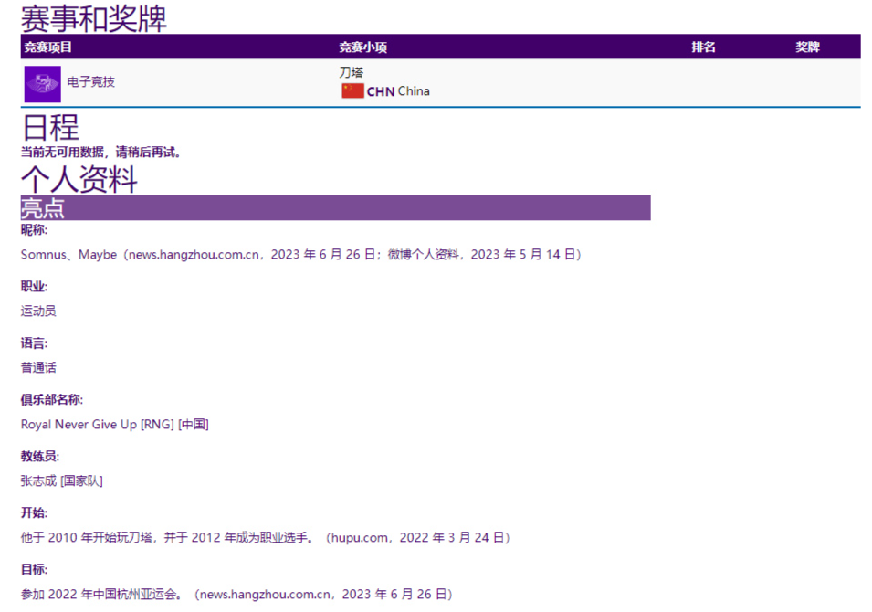Click the China flag icon
Screen dimensions: 872x612
352,90
